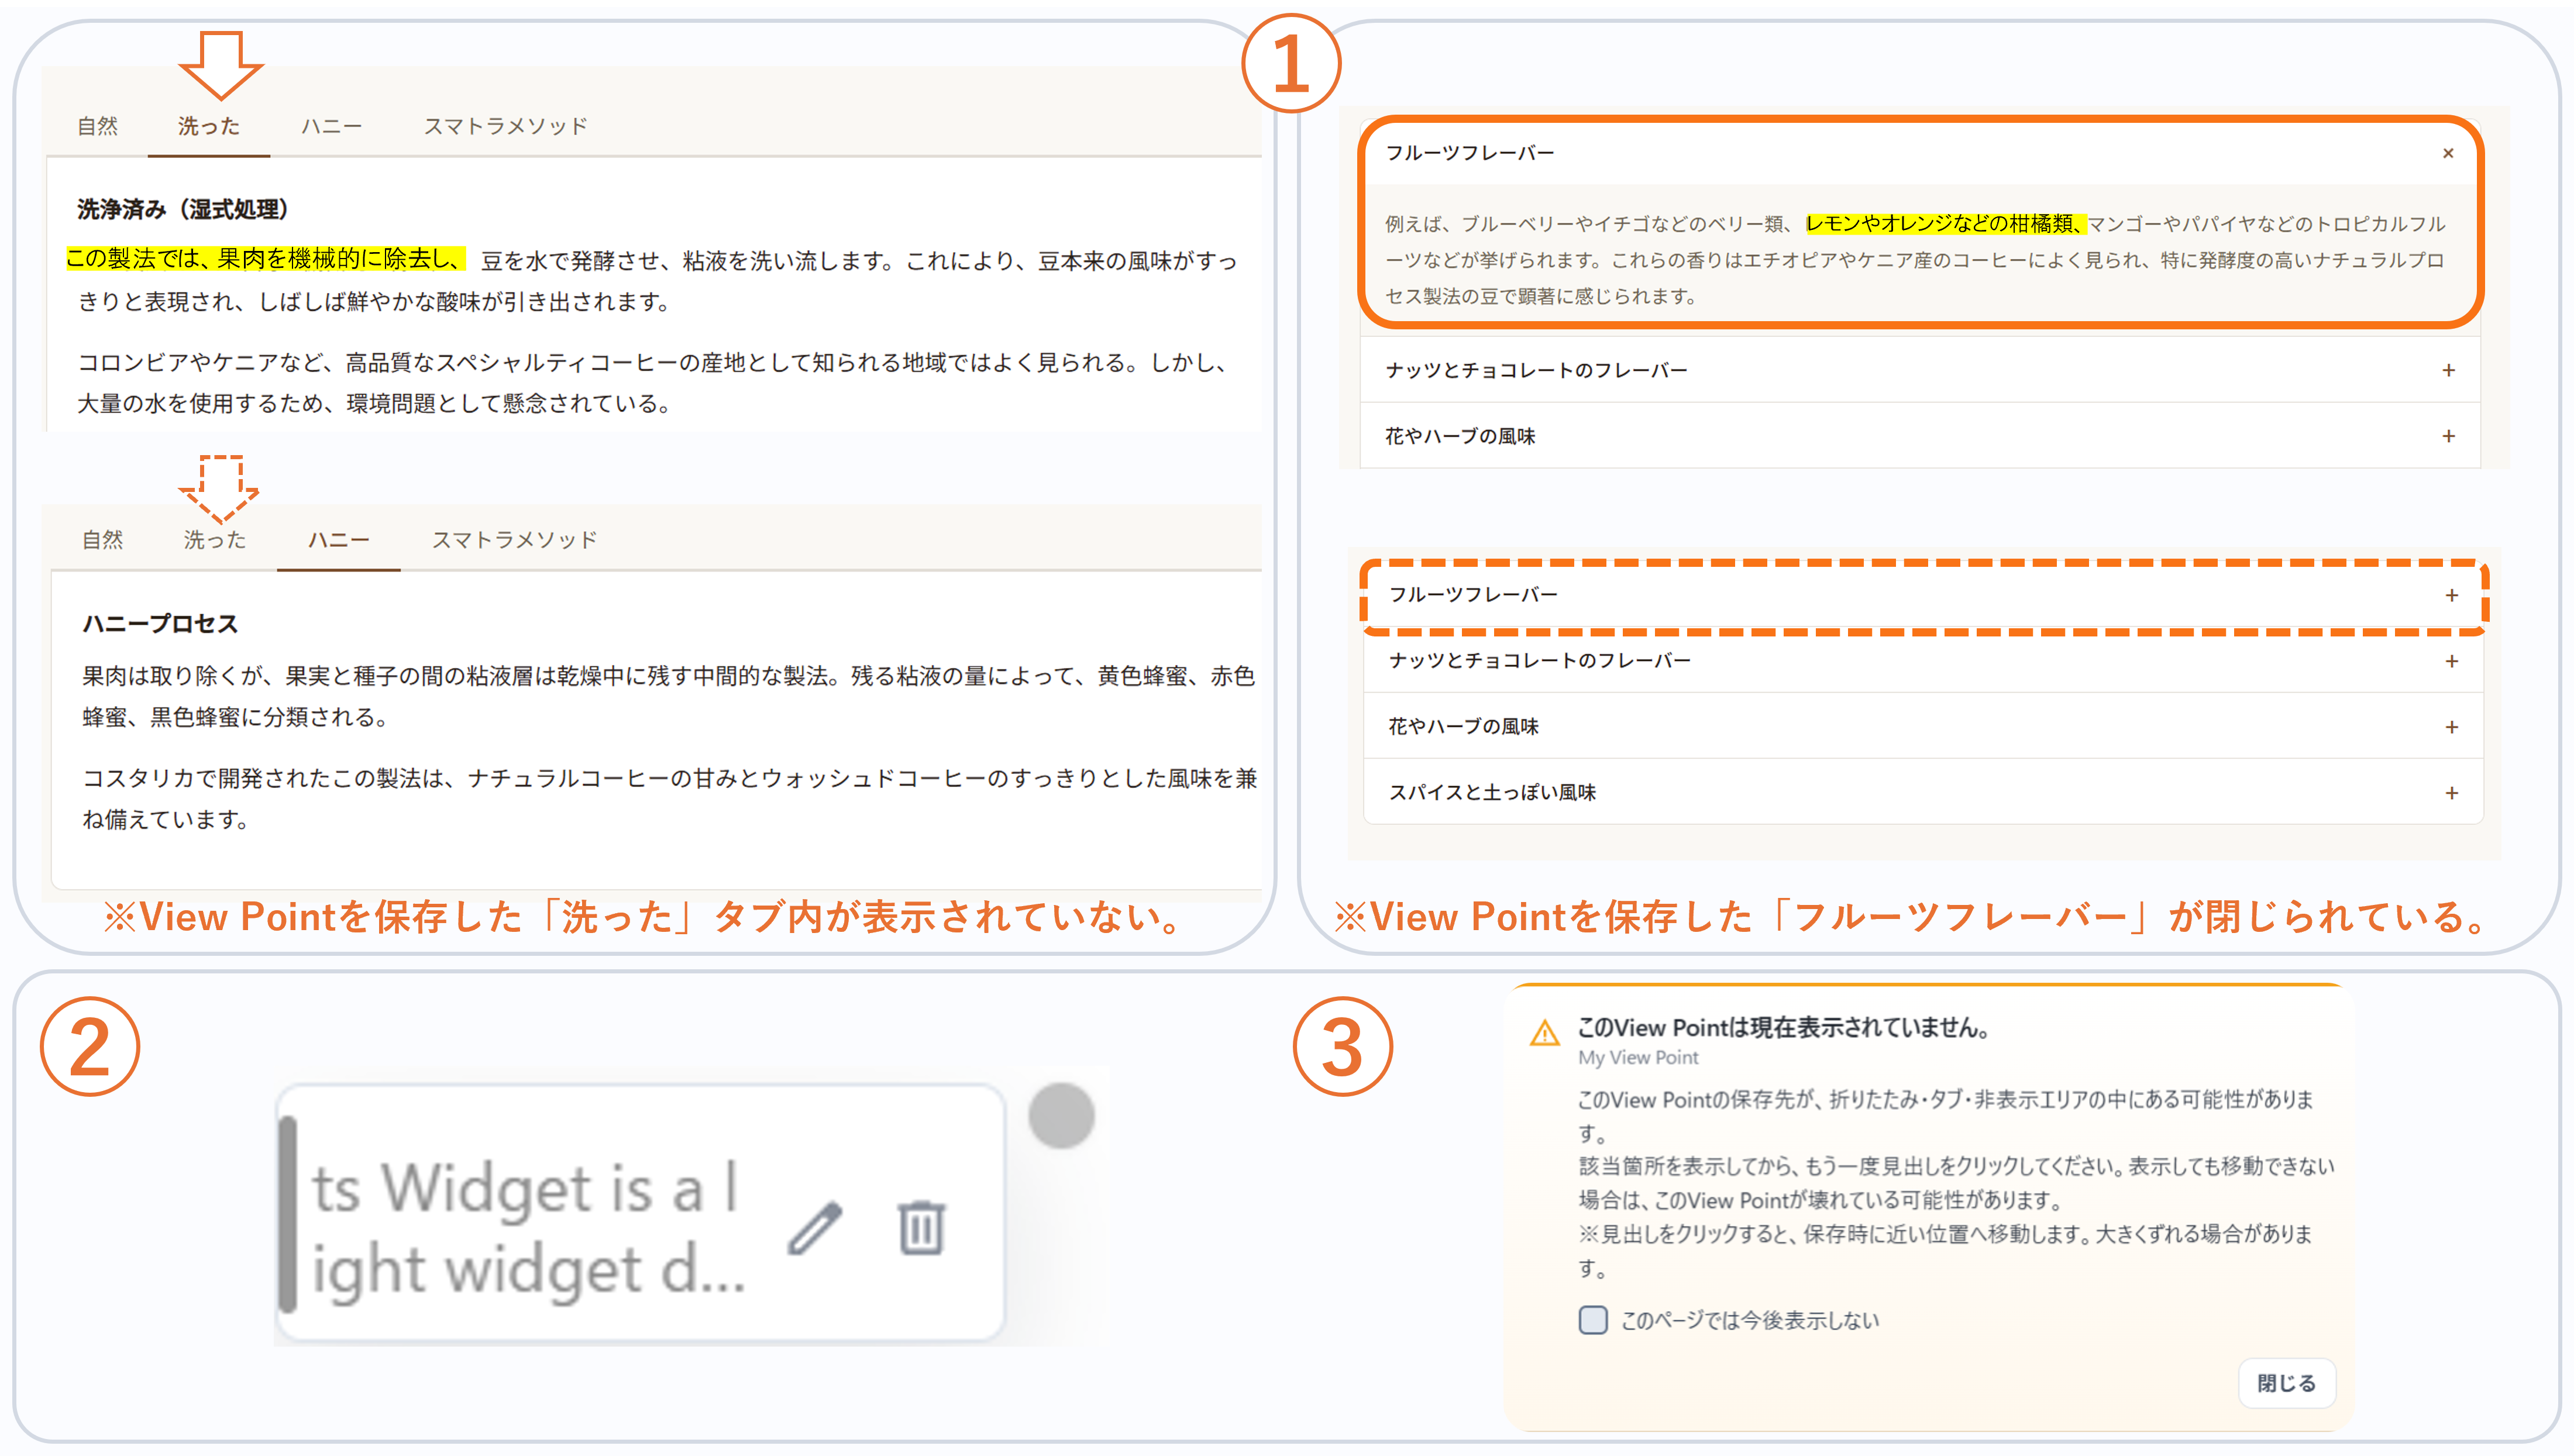Click the paragraph starting コスタリカで開発されたこの製法は
This screenshot has height=1456, width=2574.
click(x=669, y=799)
